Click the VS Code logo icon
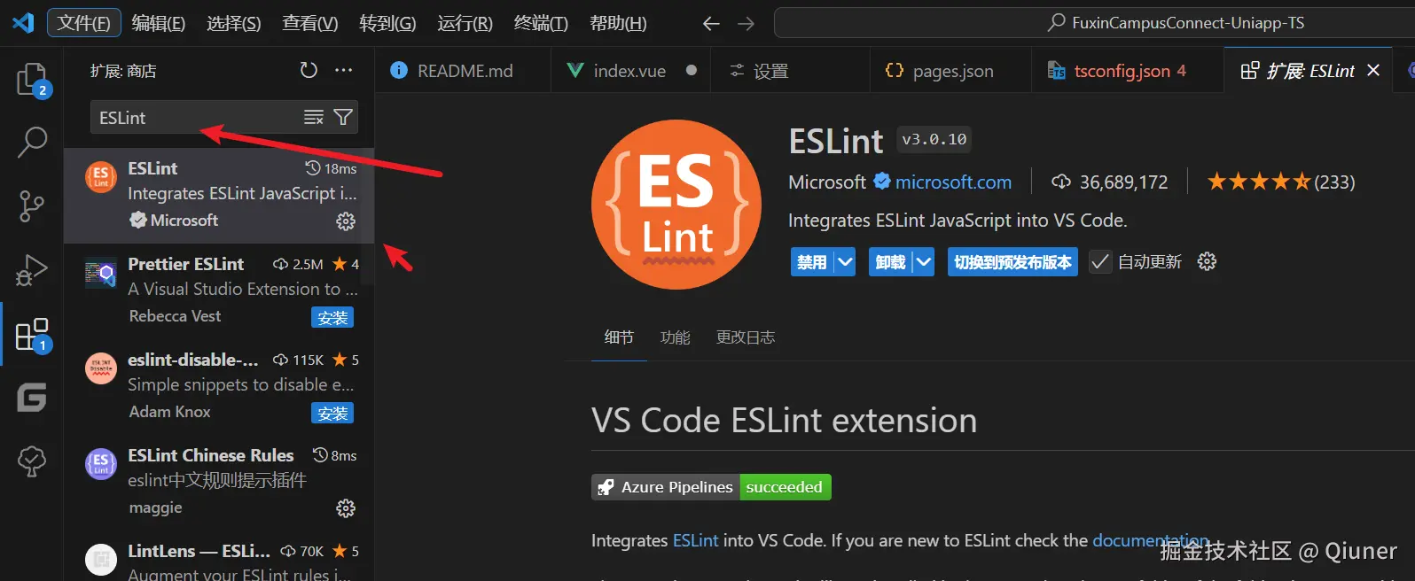 [x=23, y=23]
